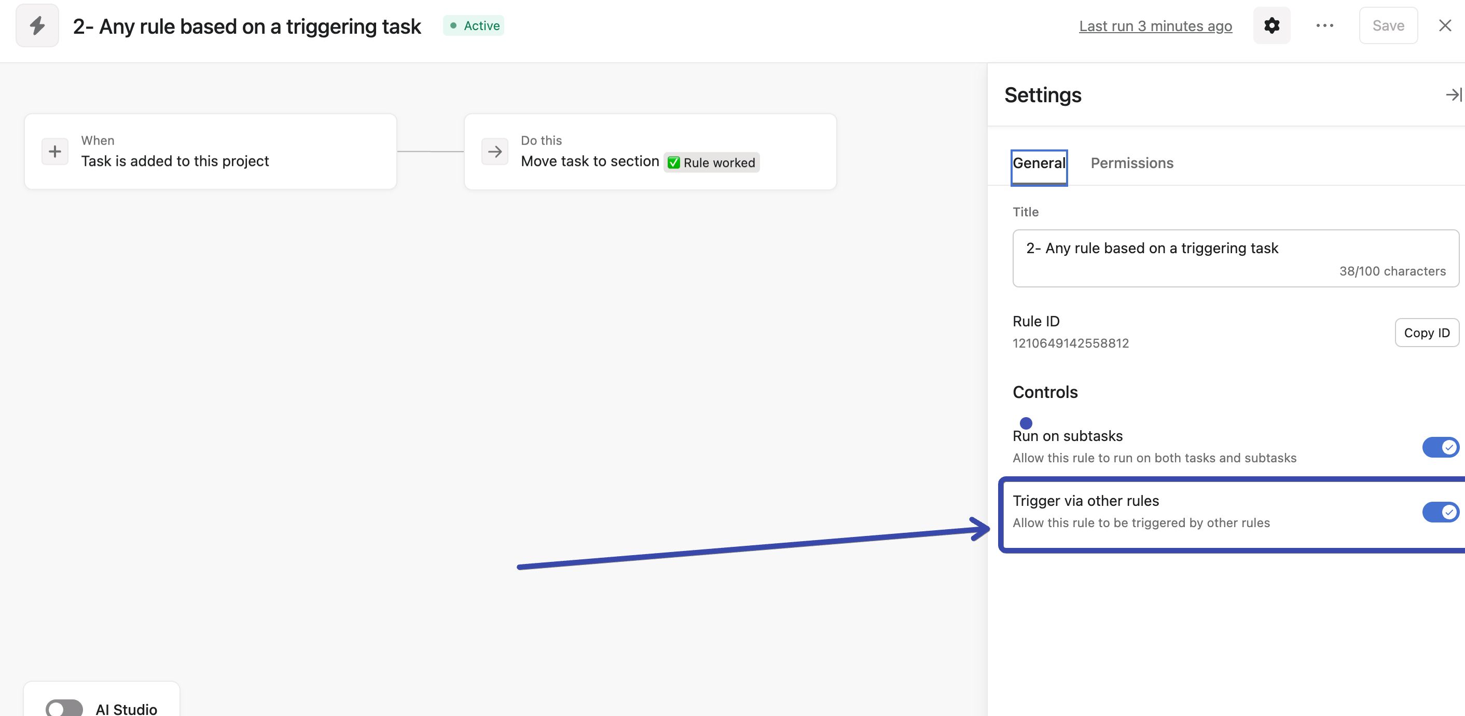This screenshot has height=716, width=1465.
Task: Click the rule Title input field
Action: (x=1235, y=258)
